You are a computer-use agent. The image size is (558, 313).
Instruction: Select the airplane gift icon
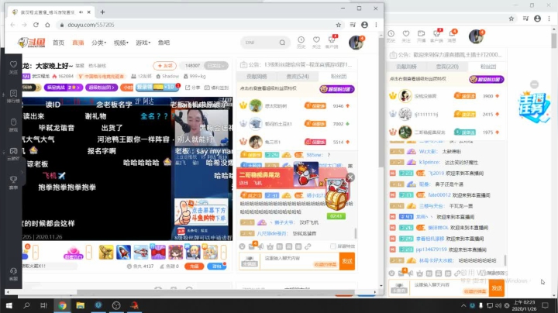(x=141, y=252)
